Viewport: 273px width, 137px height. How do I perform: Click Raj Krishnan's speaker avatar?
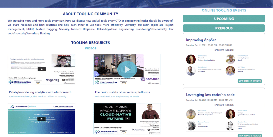pyautogui.click(x=191, y=114)
